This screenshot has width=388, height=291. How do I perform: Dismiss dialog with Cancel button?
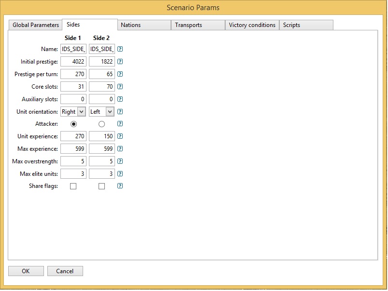pos(65,271)
